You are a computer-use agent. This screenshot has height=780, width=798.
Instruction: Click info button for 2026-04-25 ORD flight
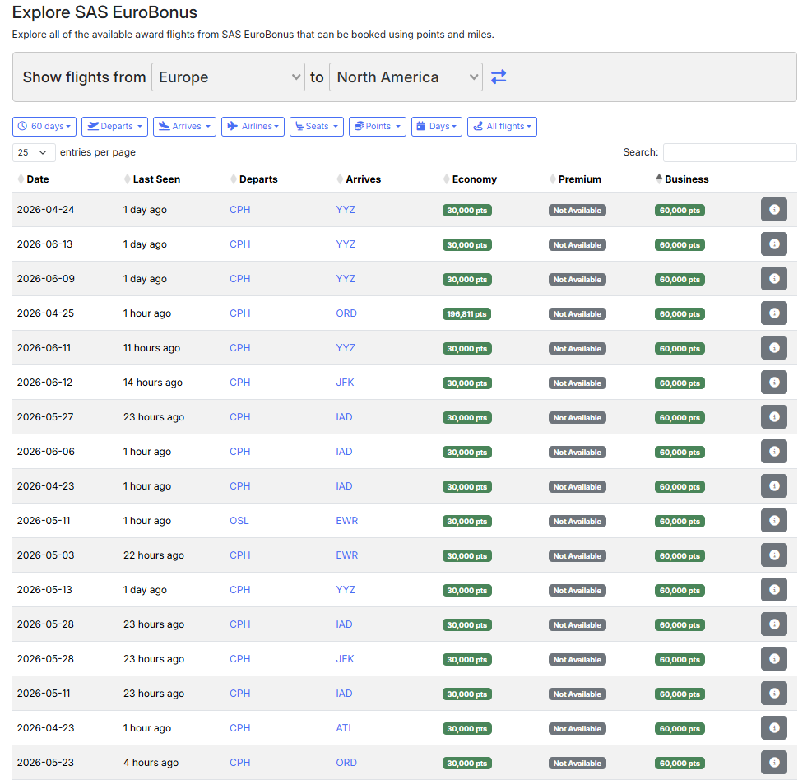(773, 313)
